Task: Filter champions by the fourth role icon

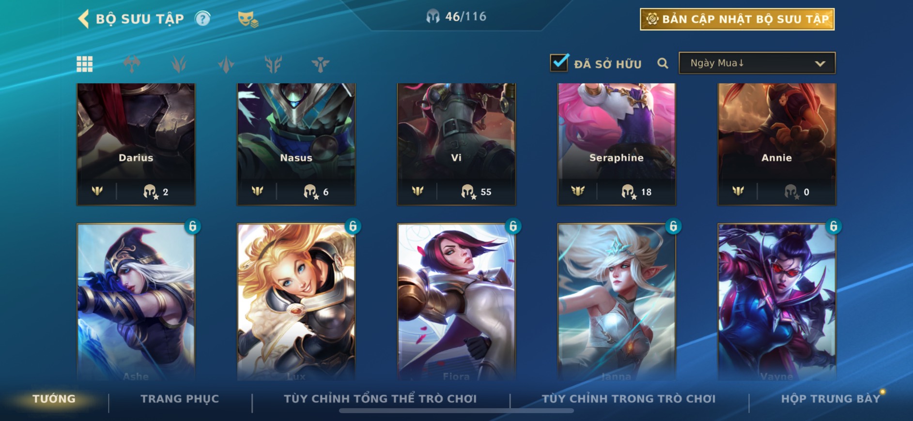Action: coord(273,64)
